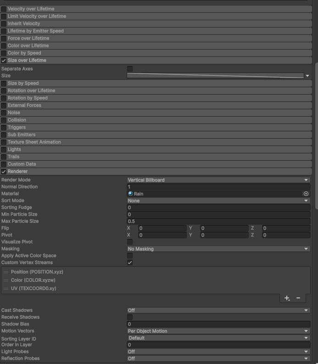The width and height of the screenshot is (318, 364).
Task: Collapse the Renderer module header
Action: tap(156, 172)
